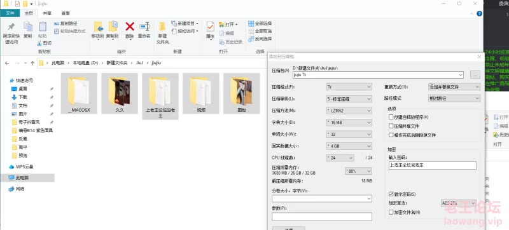
Task: Invert selection (反向选择) in ribbon
Action: tap(260, 39)
